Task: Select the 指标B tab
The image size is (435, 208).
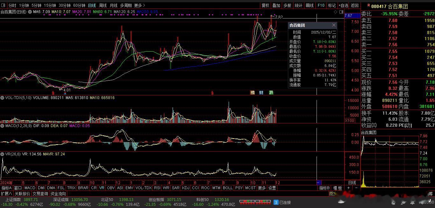Action: pyautogui.click(x=324, y=188)
